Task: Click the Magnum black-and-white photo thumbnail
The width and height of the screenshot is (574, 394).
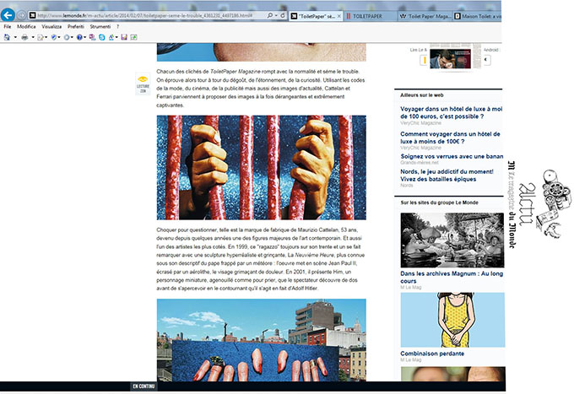Action: point(452,240)
